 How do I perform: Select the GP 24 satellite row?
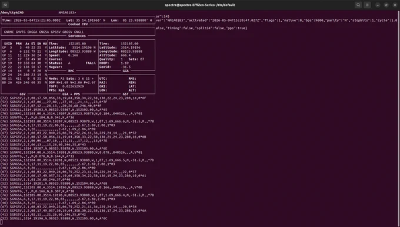25,74
